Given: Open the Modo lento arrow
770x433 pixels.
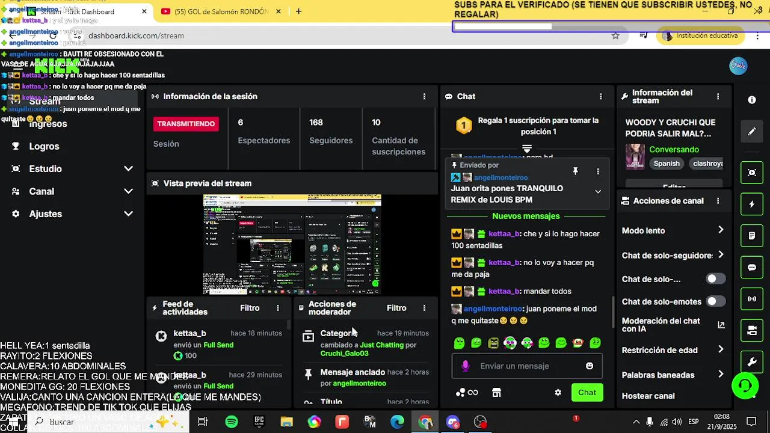Looking at the screenshot, I should point(721,230).
